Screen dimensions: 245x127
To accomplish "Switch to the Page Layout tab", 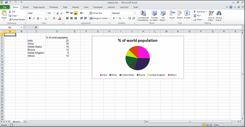I will tap(39, 7).
